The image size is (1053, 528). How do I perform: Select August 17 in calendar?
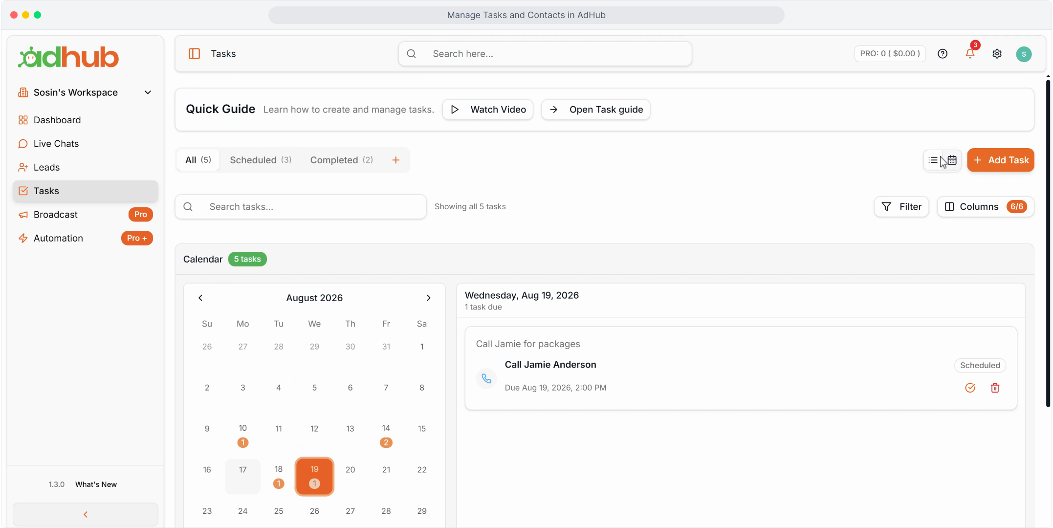tap(243, 476)
